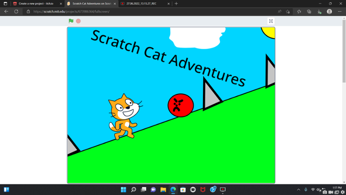Open Microsoft Store from taskbar

[183, 190]
